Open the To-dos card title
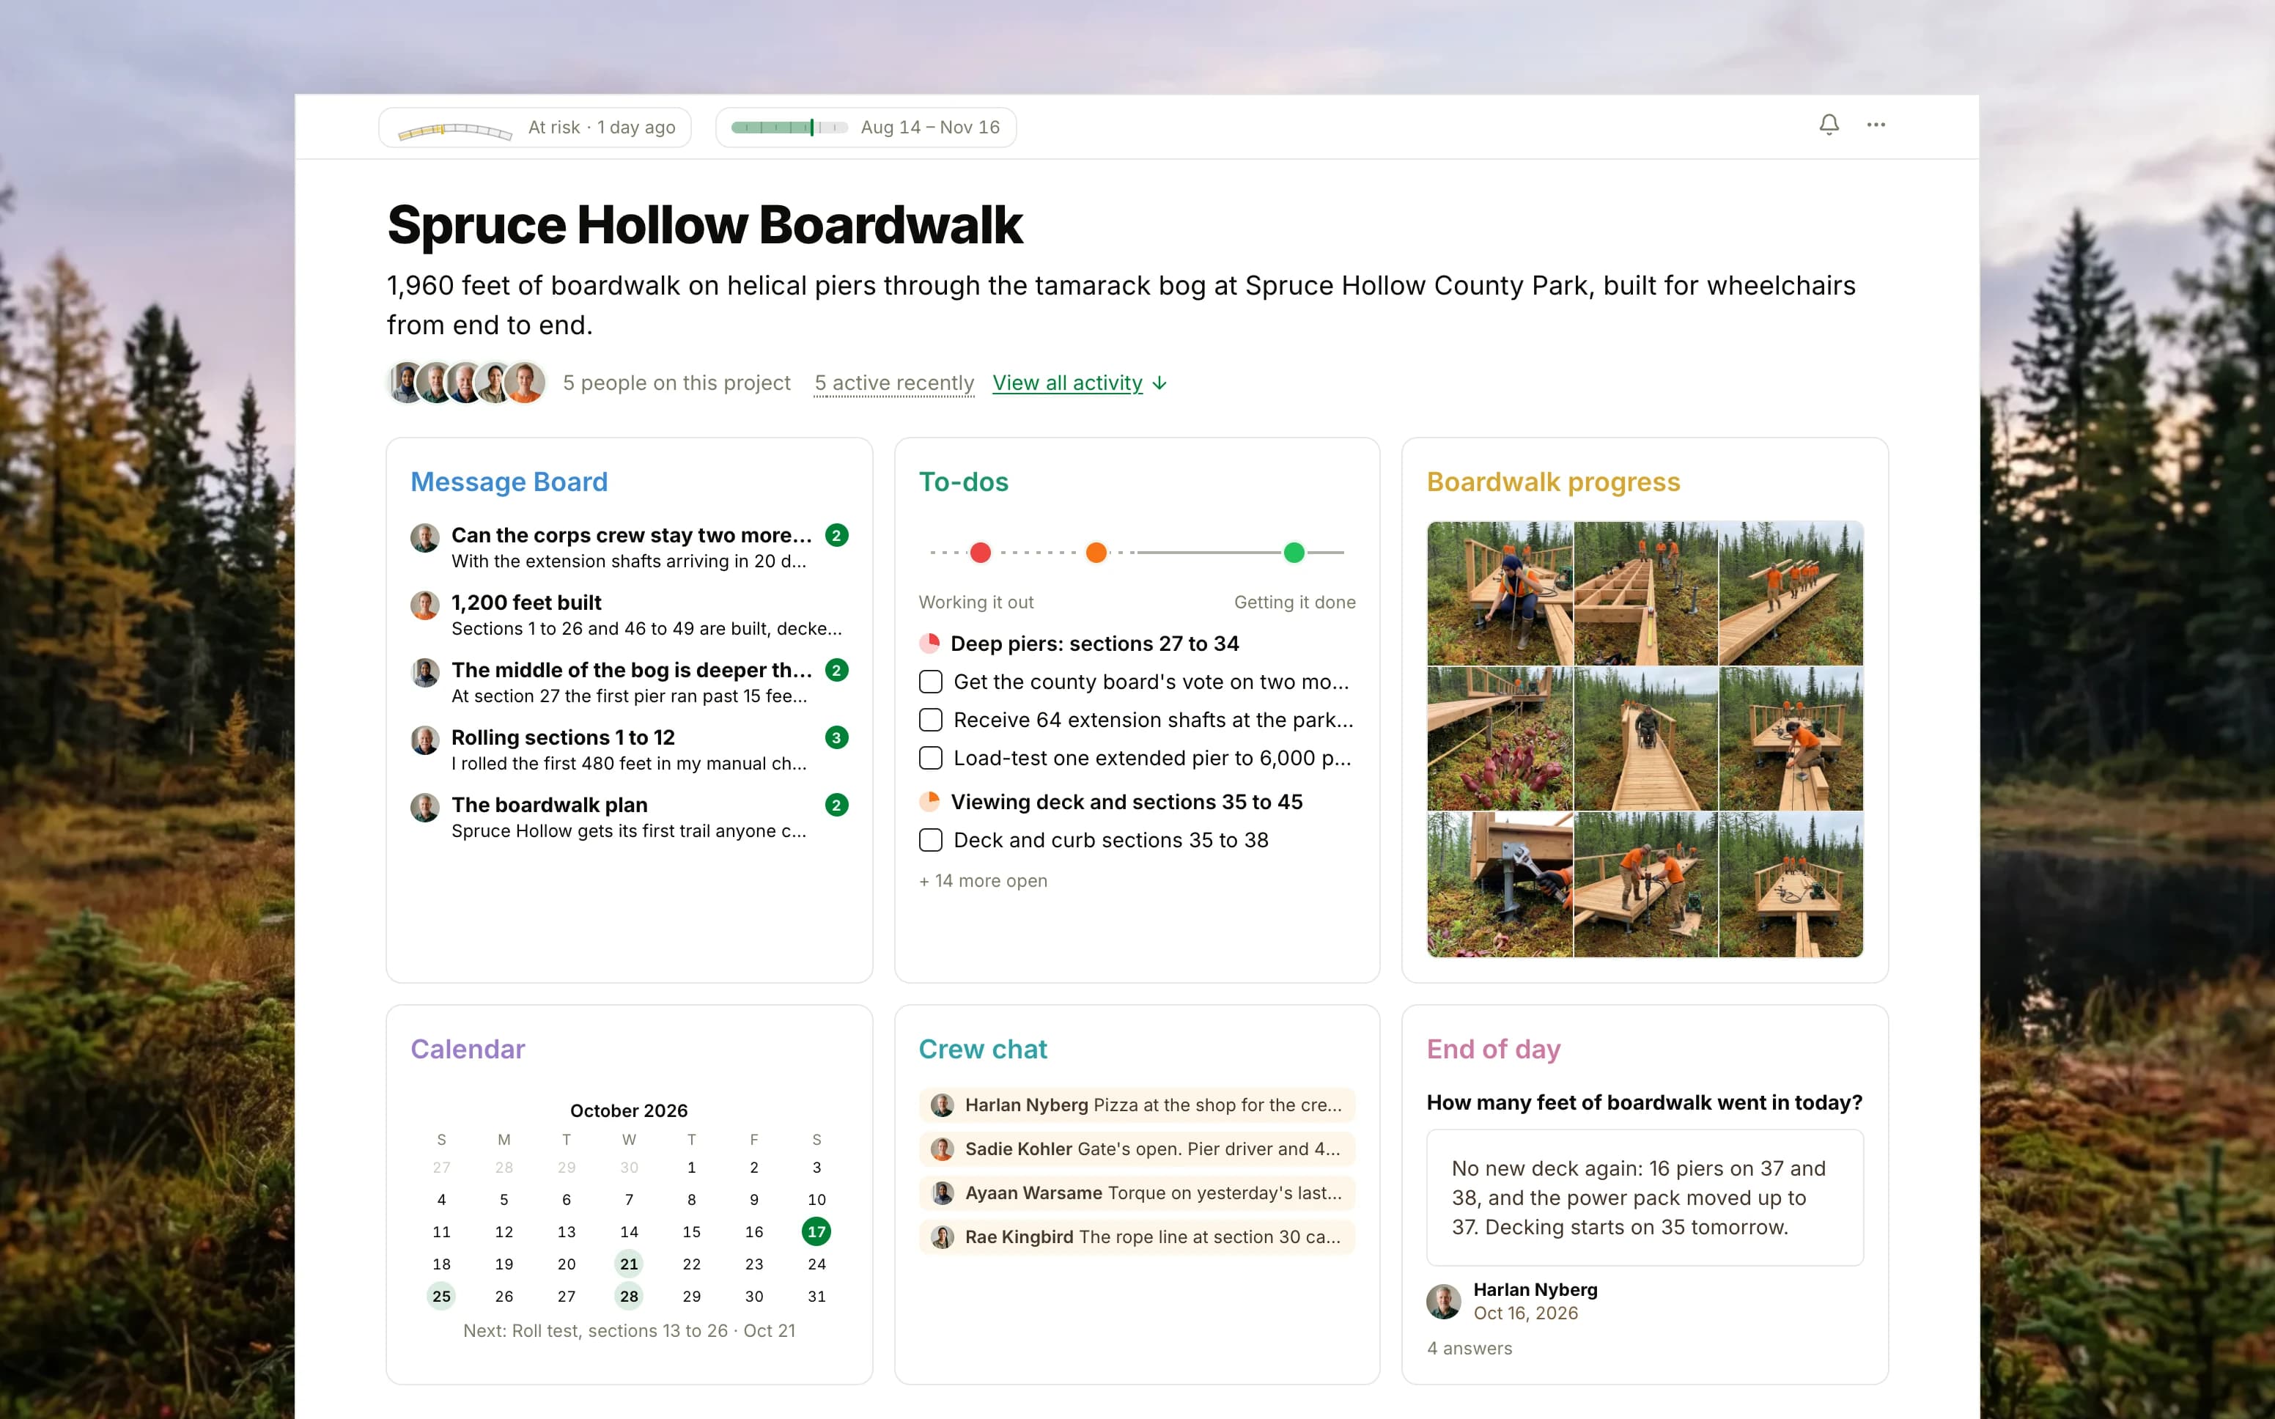This screenshot has width=2275, height=1419. (964, 482)
